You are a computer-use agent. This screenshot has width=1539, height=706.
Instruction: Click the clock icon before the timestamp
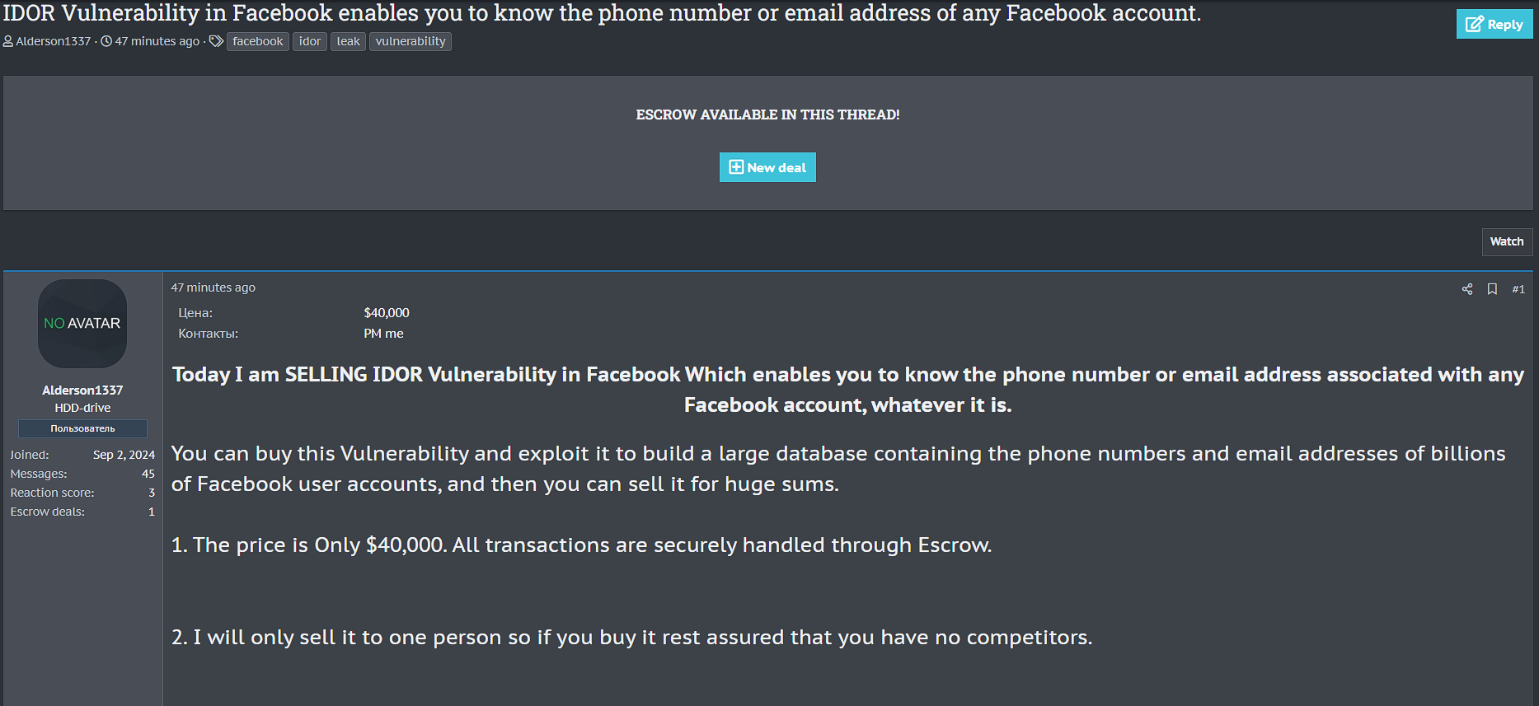pyautogui.click(x=106, y=41)
